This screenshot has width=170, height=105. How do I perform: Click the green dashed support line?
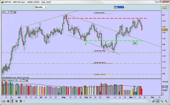pos(114,41)
